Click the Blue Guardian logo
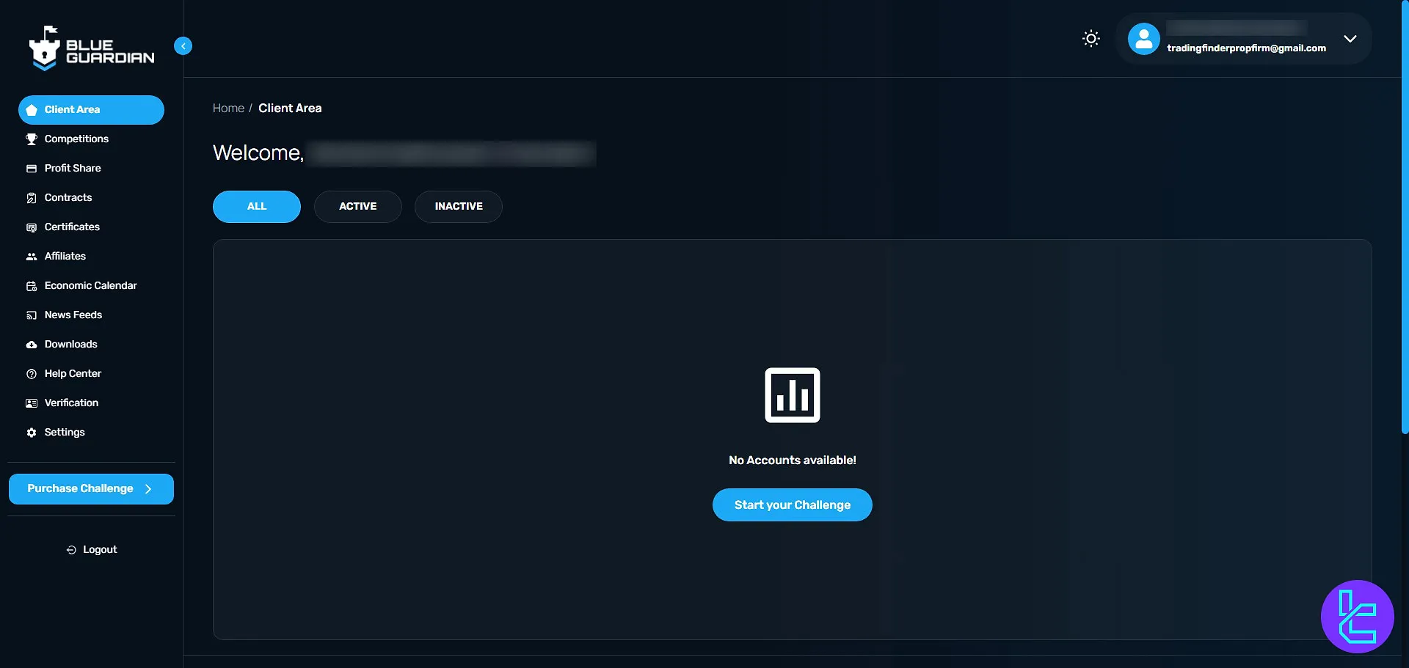The width and height of the screenshot is (1409, 668). pos(91,49)
